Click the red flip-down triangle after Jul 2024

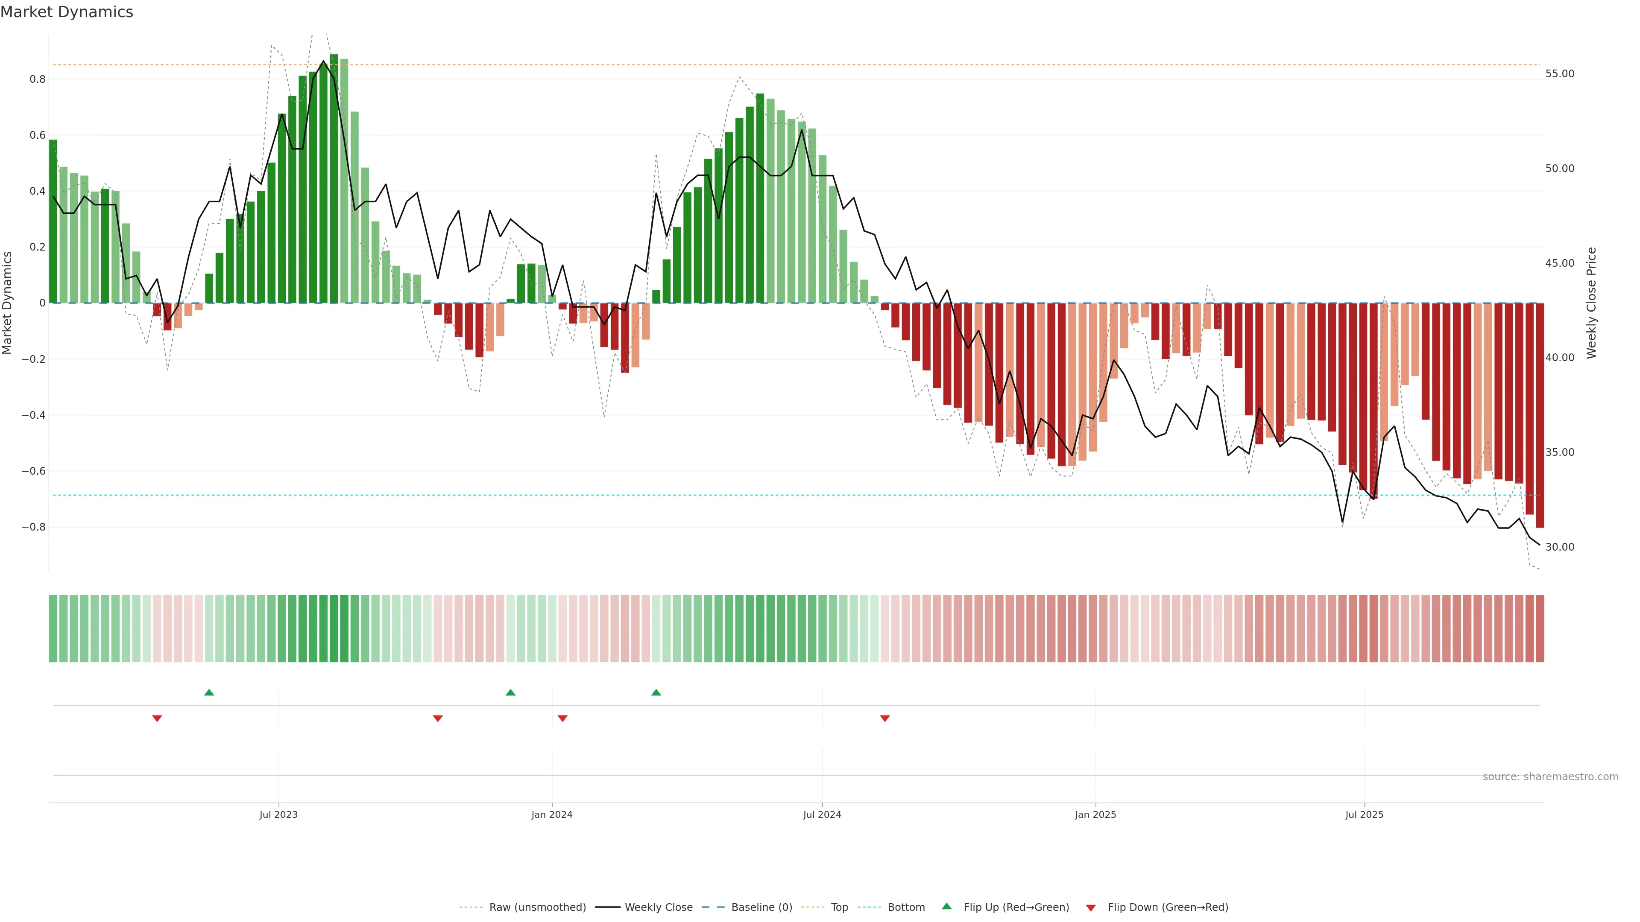(x=885, y=718)
